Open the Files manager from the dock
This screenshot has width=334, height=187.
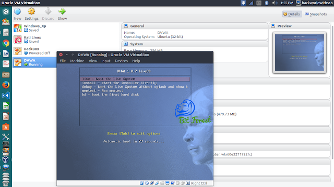[x=6, y=75]
